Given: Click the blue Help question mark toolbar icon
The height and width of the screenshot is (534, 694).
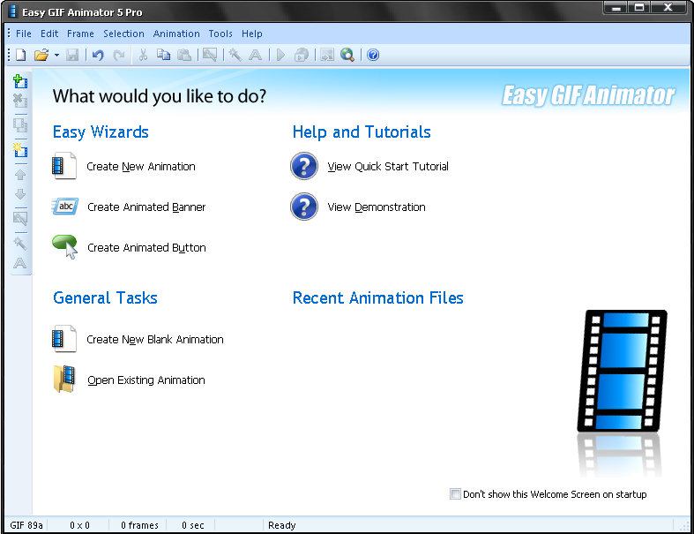Looking at the screenshot, I should (x=373, y=55).
